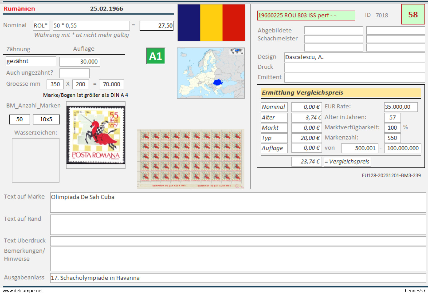Click the catalog code 19660225 ROU 803 field
Viewport: 428px width, 293px height.
pos(306,16)
